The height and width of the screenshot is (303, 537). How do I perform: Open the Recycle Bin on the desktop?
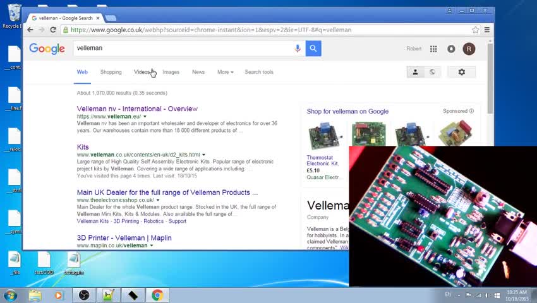[x=14, y=16]
